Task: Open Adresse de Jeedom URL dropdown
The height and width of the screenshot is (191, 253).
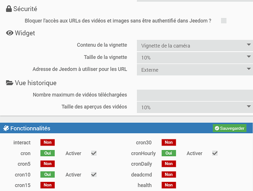Action: [194, 70]
